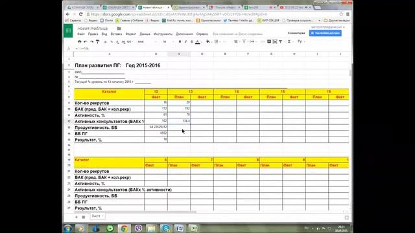This screenshot has width=415, height=233.
Task: Open the Одноклассники bookmark
Action: point(208,20)
